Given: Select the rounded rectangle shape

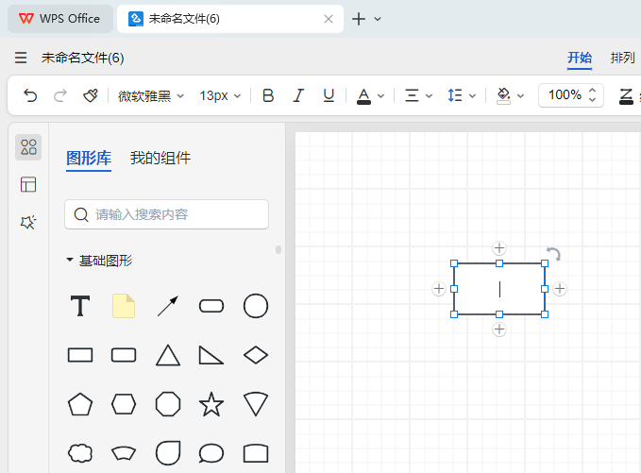Looking at the screenshot, I should pos(124,355).
